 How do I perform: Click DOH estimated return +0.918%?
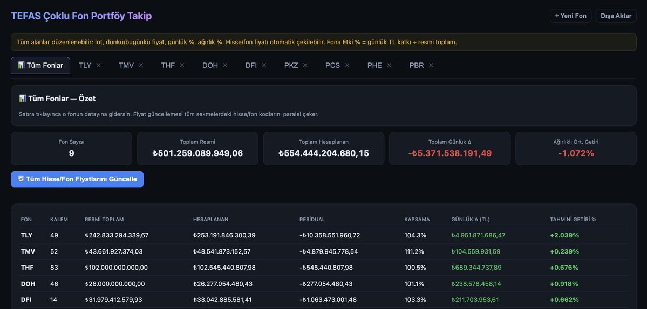(x=564, y=284)
